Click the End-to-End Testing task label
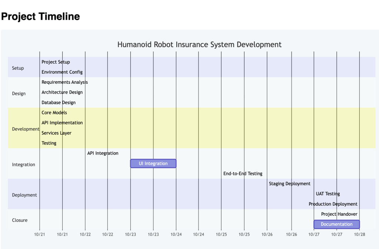This screenshot has width=379, height=249. point(243,173)
